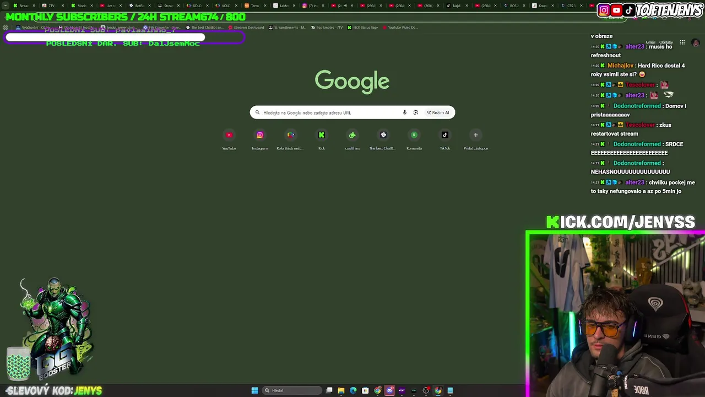Open OBS Studio from taskbar
705x397 pixels.
[x=426, y=390]
